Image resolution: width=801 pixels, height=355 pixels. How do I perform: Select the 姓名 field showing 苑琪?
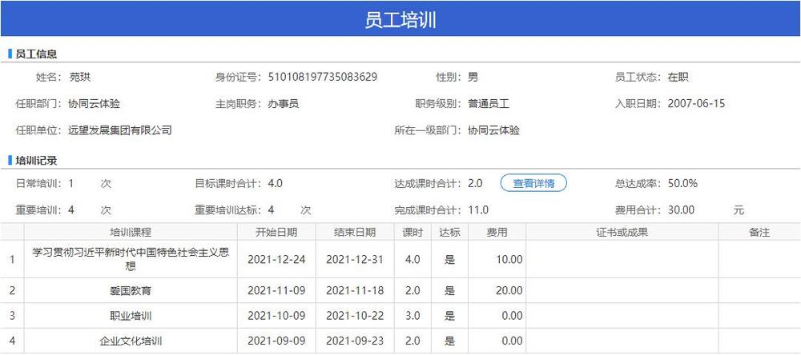[x=81, y=78]
